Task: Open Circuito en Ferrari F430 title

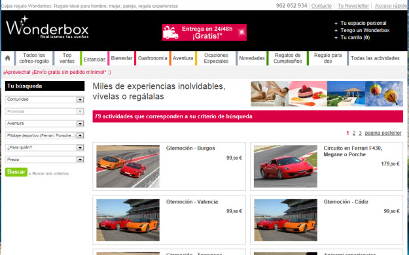Action: click(353, 151)
